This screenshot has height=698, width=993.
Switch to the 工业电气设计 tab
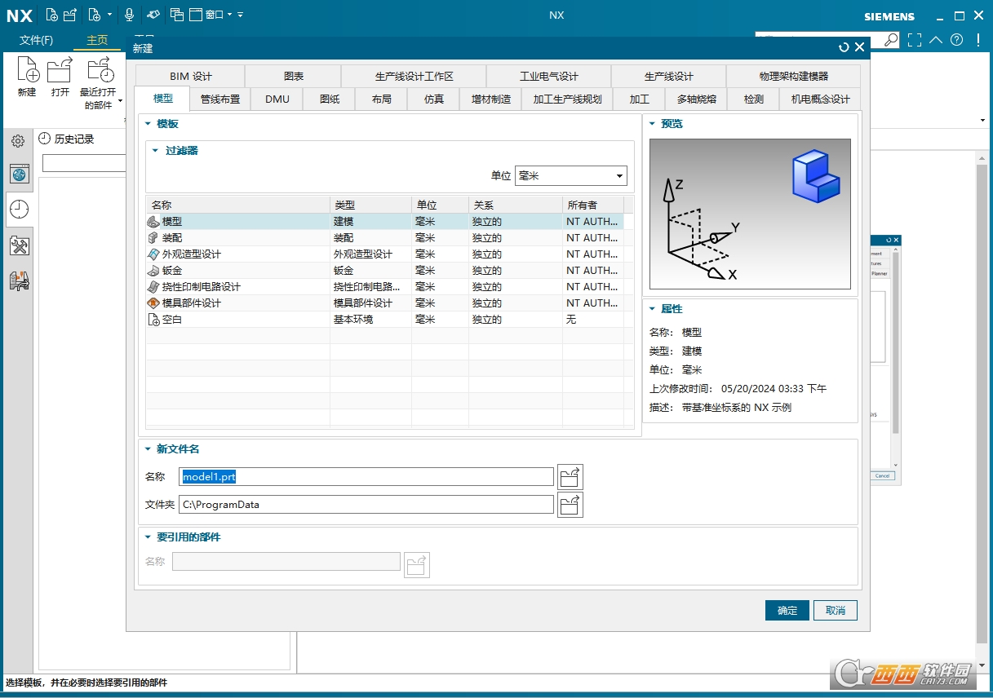(x=549, y=77)
